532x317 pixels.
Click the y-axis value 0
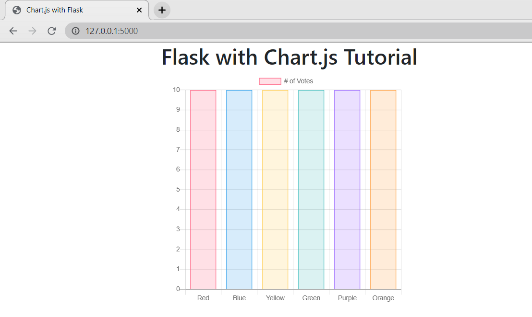(178, 289)
